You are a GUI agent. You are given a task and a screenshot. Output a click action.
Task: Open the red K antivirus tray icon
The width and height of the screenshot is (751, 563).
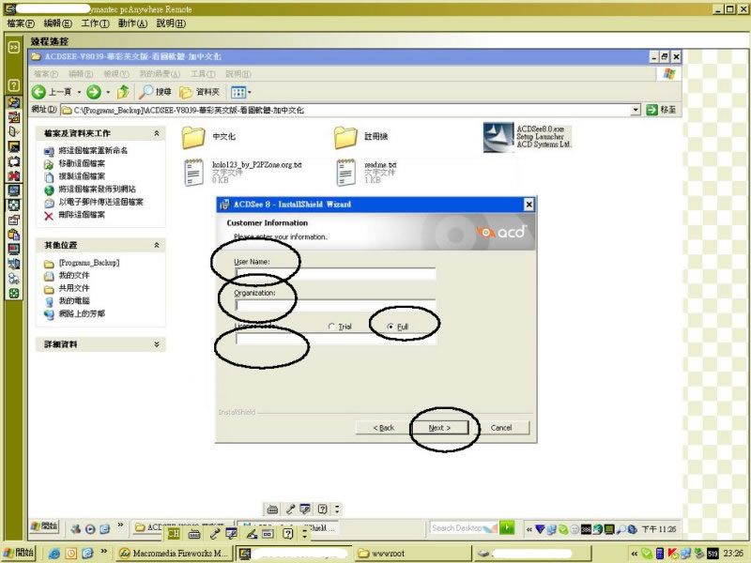tap(673, 554)
